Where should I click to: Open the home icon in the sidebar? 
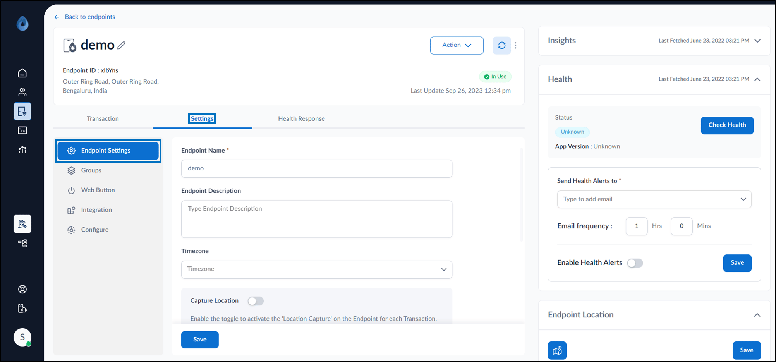pos(22,73)
